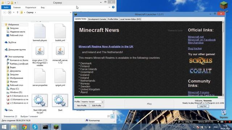Click ENG language indicator in tray

click(216, 127)
